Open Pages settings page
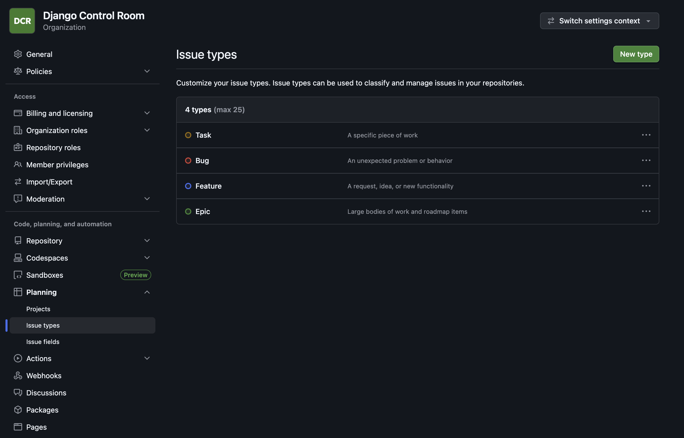 [x=36, y=427]
